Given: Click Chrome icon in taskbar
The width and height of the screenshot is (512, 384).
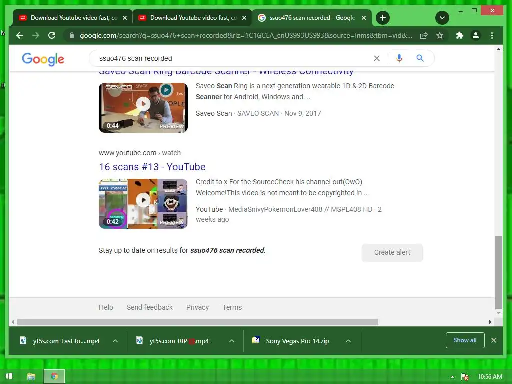Looking at the screenshot, I should 54,377.
